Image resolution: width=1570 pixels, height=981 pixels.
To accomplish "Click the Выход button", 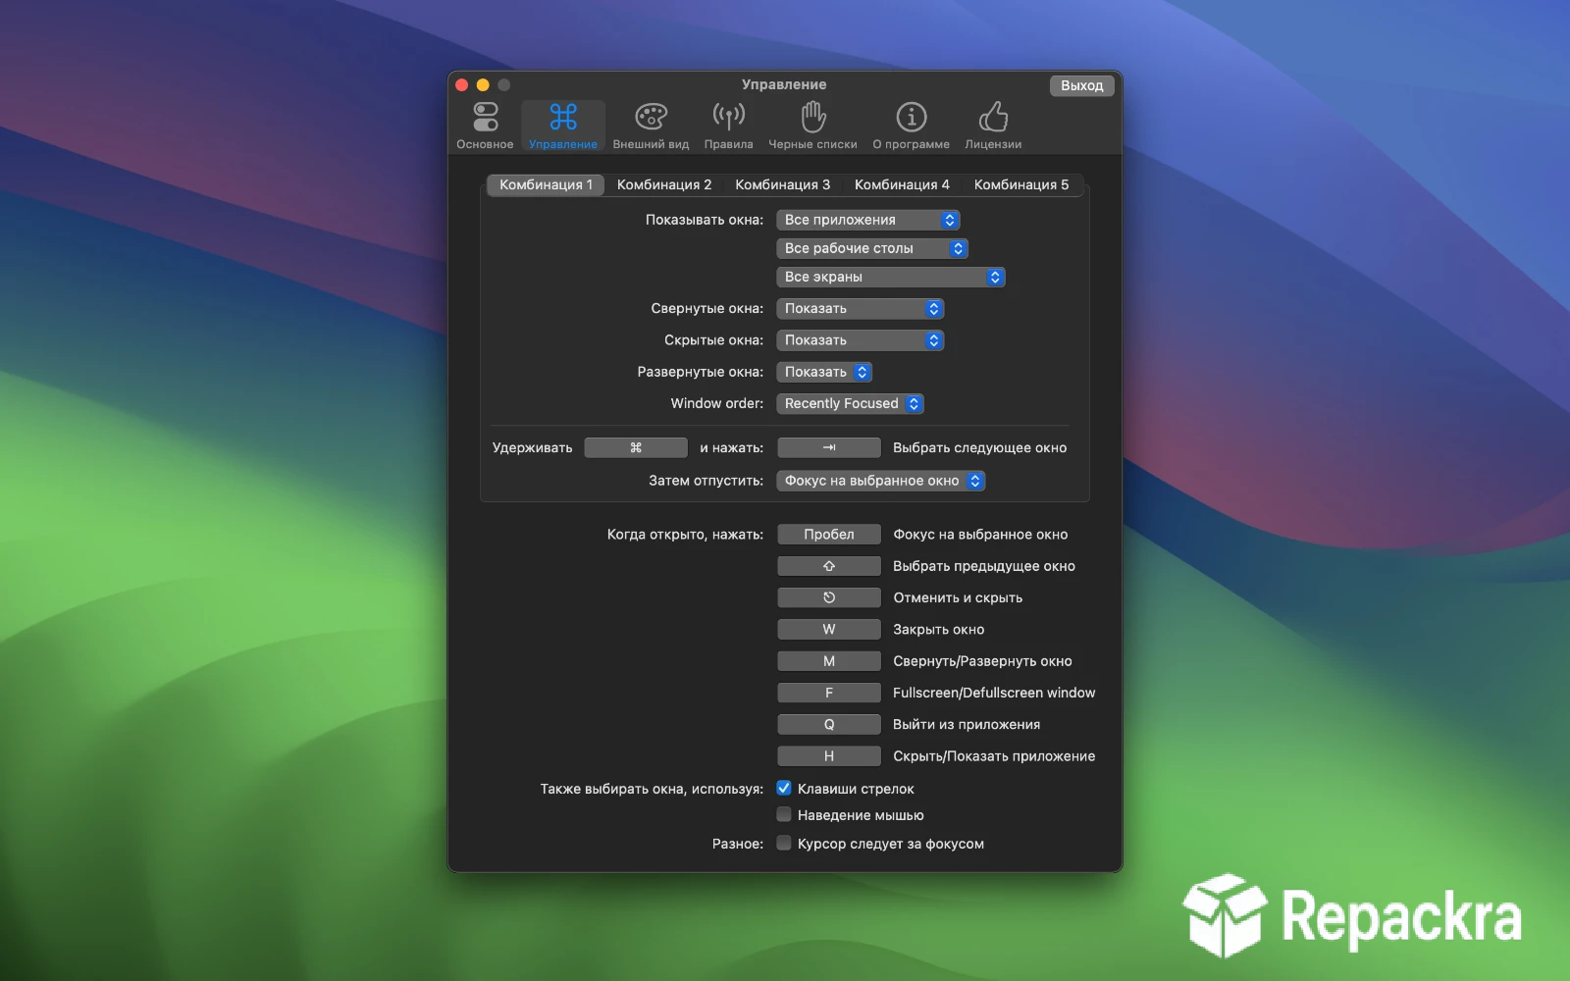I will [1081, 85].
